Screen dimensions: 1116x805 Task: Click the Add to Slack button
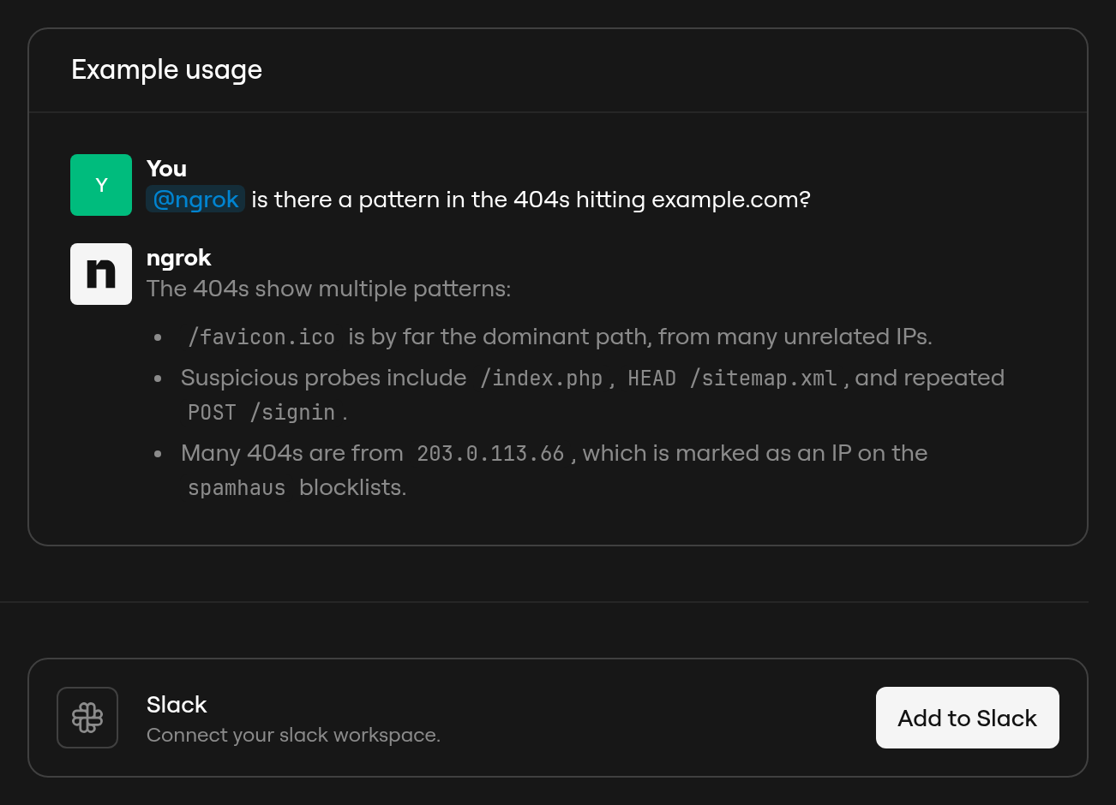(x=968, y=718)
